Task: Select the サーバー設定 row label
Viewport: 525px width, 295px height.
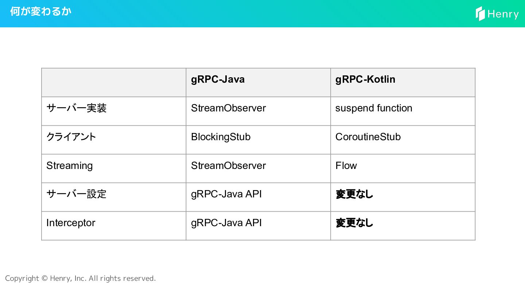Action: 76,194
